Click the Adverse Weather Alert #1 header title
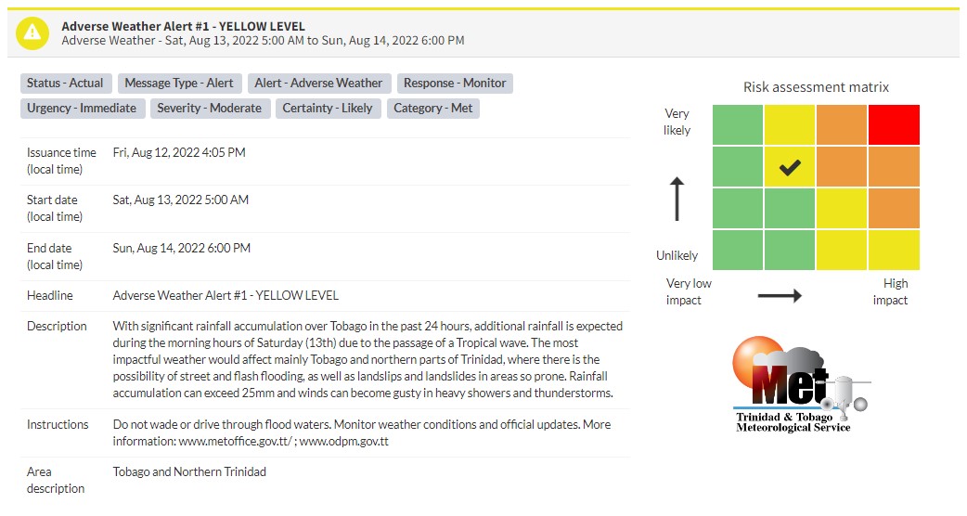Viewport: 967px width, 516px height. 183,27
